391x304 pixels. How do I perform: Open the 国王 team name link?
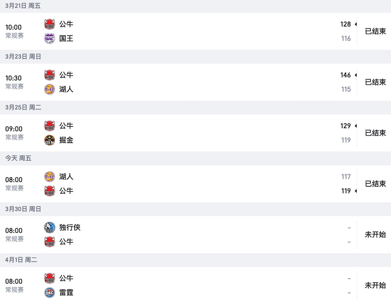pyautogui.click(x=66, y=39)
